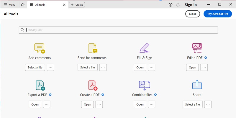The height and width of the screenshot is (118, 236).
Task: Expand more options for Send for comments
Action: 103,68
